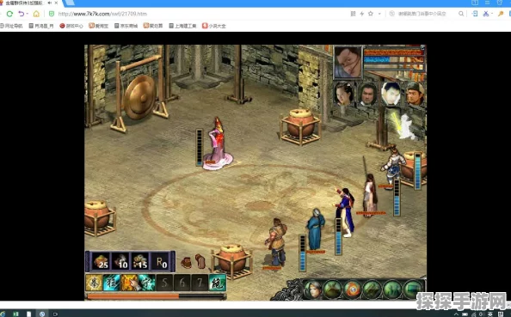
Task: Expand the dropdown beside the star icon
Action: coord(379,14)
